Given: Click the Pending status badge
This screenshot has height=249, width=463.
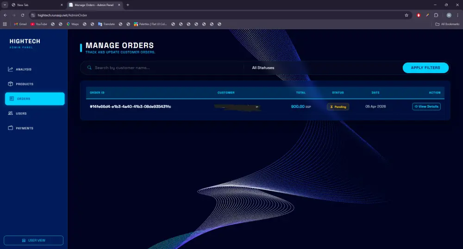Looking at the screenshot, I should (338, 107).
